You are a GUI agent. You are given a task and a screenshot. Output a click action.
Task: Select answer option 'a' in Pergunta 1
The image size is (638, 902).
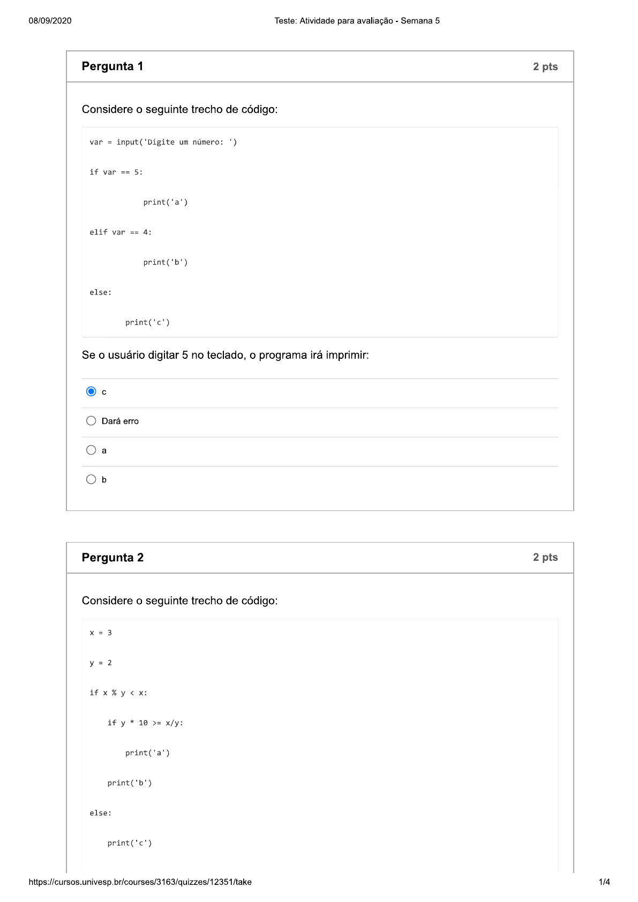(92, 450)
